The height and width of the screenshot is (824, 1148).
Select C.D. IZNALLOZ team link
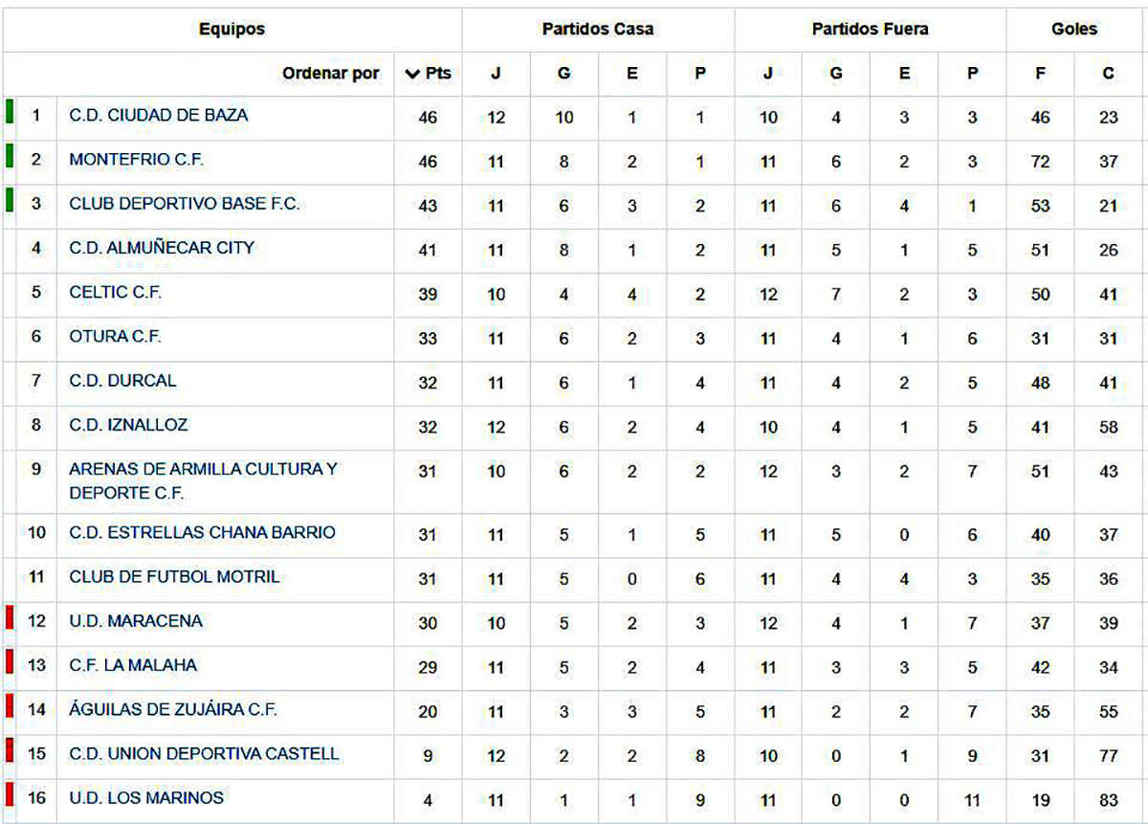[128, 425]
